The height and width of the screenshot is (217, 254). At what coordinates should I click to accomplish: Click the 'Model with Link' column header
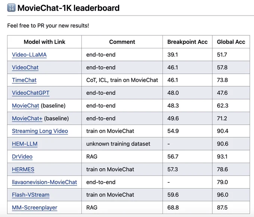coord(44,42)
